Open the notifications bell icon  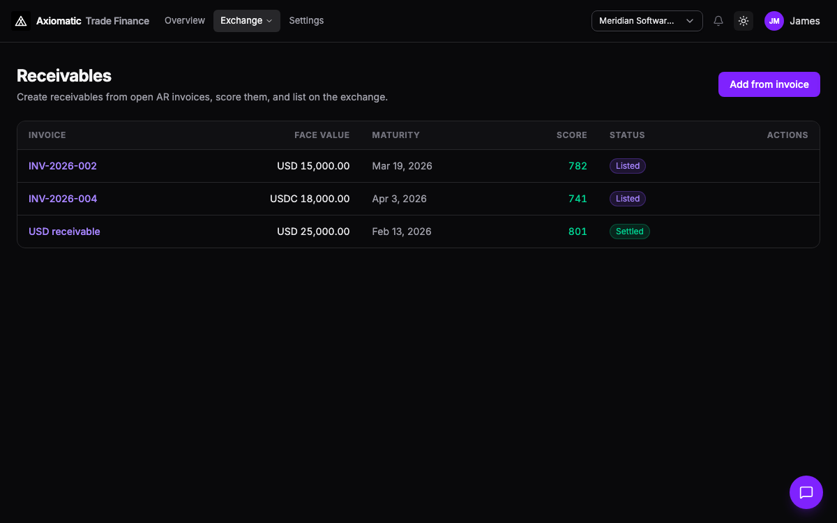(x=718, y=21)
